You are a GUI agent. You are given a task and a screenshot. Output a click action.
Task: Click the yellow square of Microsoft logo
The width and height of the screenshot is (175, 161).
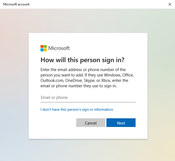coord(45,50)
